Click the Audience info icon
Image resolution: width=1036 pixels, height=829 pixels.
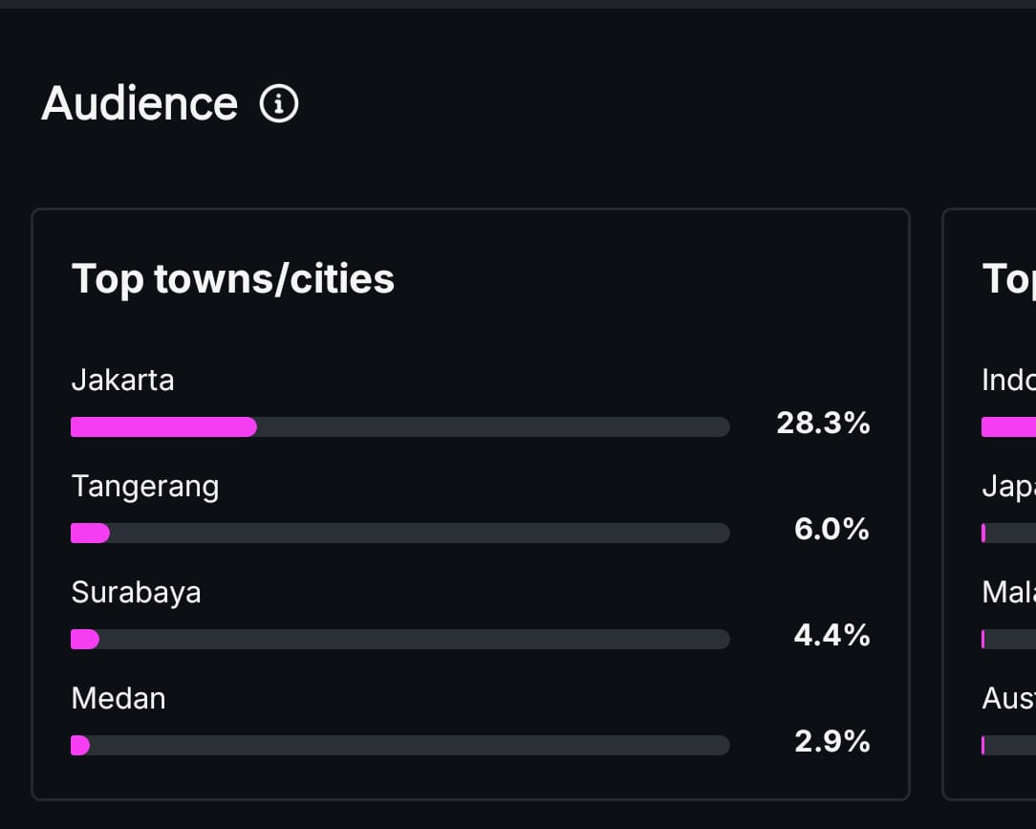(279, 104)
